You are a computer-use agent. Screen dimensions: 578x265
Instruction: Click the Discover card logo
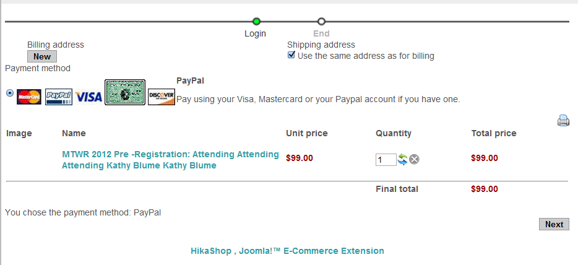coord(162,97)
